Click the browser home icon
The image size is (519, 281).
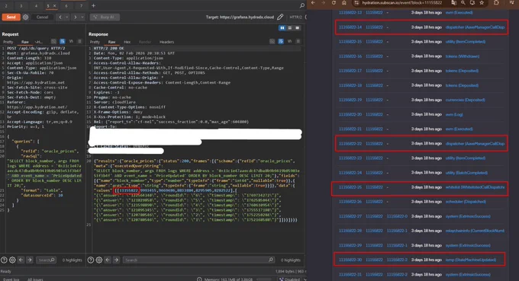click(x=344, y=2)
